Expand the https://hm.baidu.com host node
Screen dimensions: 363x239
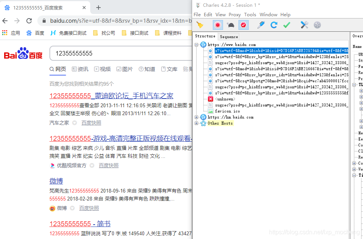pos(196,117)
